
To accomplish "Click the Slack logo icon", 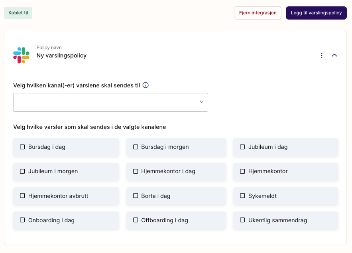I will (x=21, y=55).
